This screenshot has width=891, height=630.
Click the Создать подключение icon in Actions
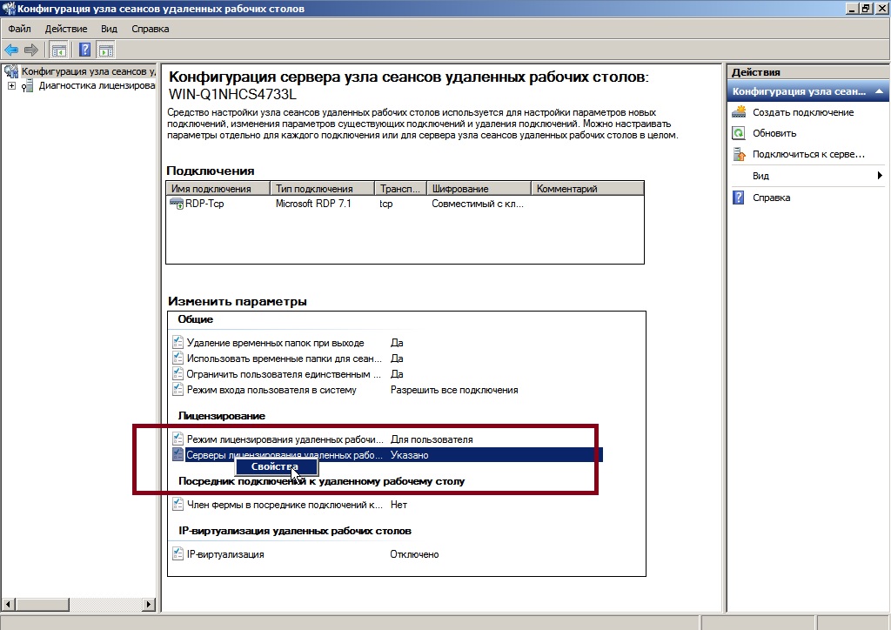[x=739, y=112]
